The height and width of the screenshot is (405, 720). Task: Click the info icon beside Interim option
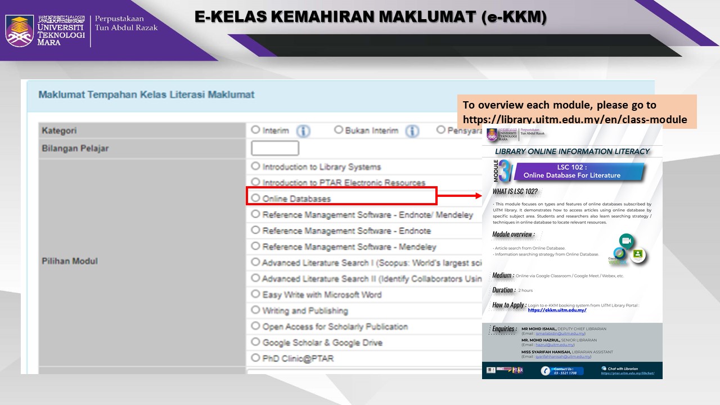click(x=303, y=130)
